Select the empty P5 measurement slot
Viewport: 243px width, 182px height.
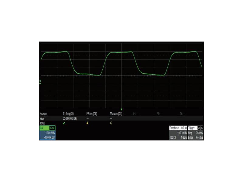tap(160, 114)
